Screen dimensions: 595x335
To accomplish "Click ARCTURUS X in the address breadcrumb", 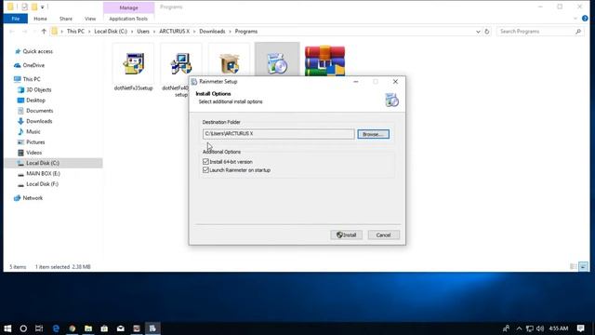I will [174, 32].
